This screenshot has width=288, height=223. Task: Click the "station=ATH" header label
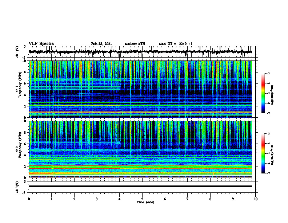point(135,44)
